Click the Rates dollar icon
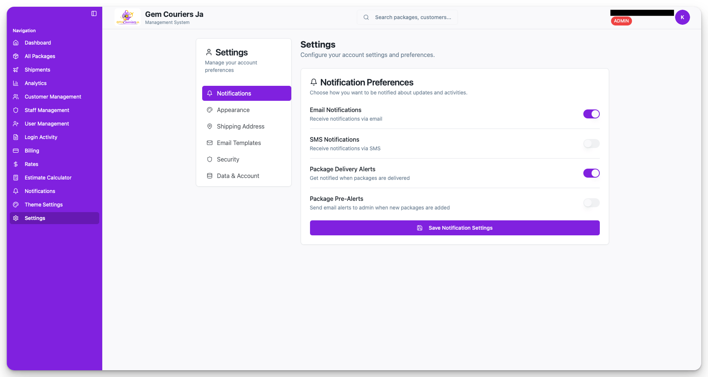This screenshot has width=708, height=377. pyautogui.click(x=16, y=164)
